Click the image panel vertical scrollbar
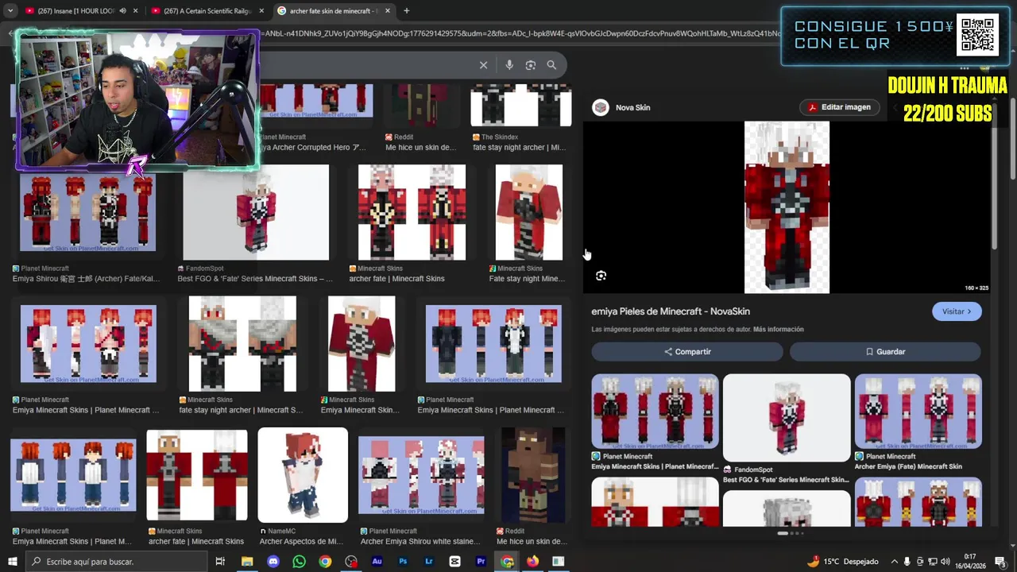Viewport: 1017px width, 572px height. pyautogui.click(x=994, y=188)
